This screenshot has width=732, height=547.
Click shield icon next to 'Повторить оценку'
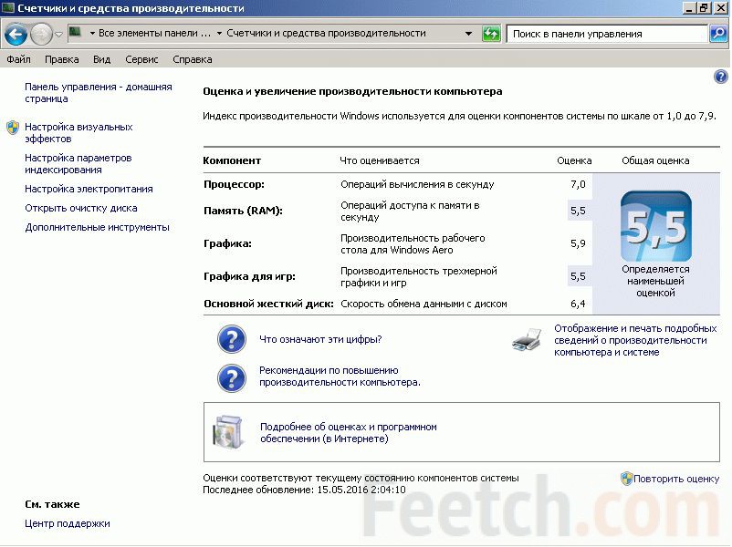626,479
